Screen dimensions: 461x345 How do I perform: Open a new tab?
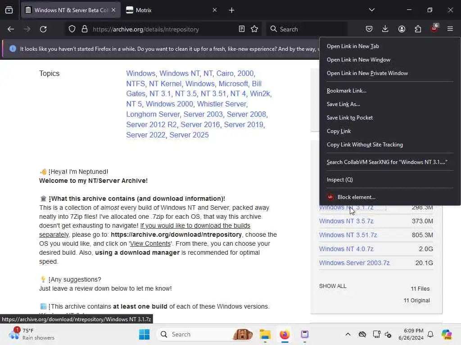click(232, 10)
